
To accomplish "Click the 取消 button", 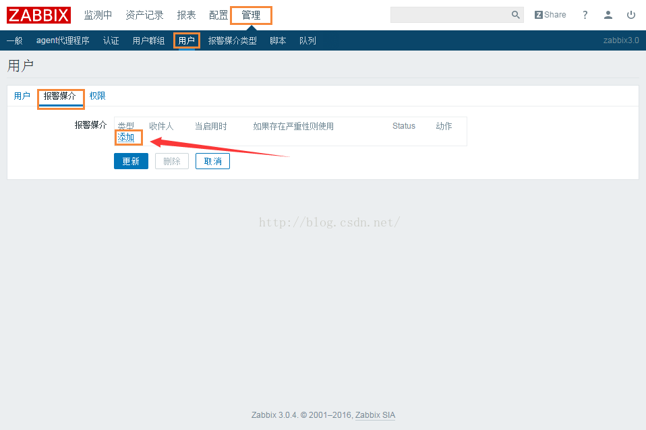I will [212, 161].
